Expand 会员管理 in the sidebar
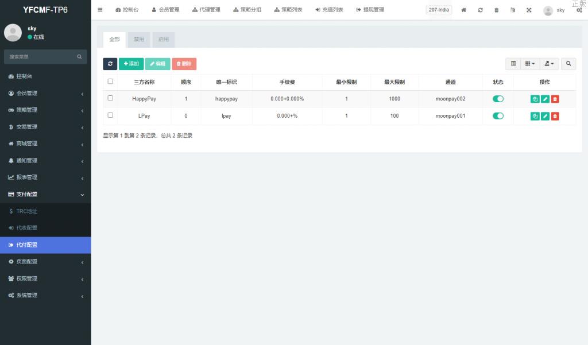Image resolution: width=588 pixels, height=345 pixels. pos(45,93)
